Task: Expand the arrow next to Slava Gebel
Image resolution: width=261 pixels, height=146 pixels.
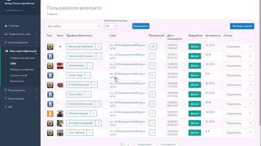Action: click(88, 94)
